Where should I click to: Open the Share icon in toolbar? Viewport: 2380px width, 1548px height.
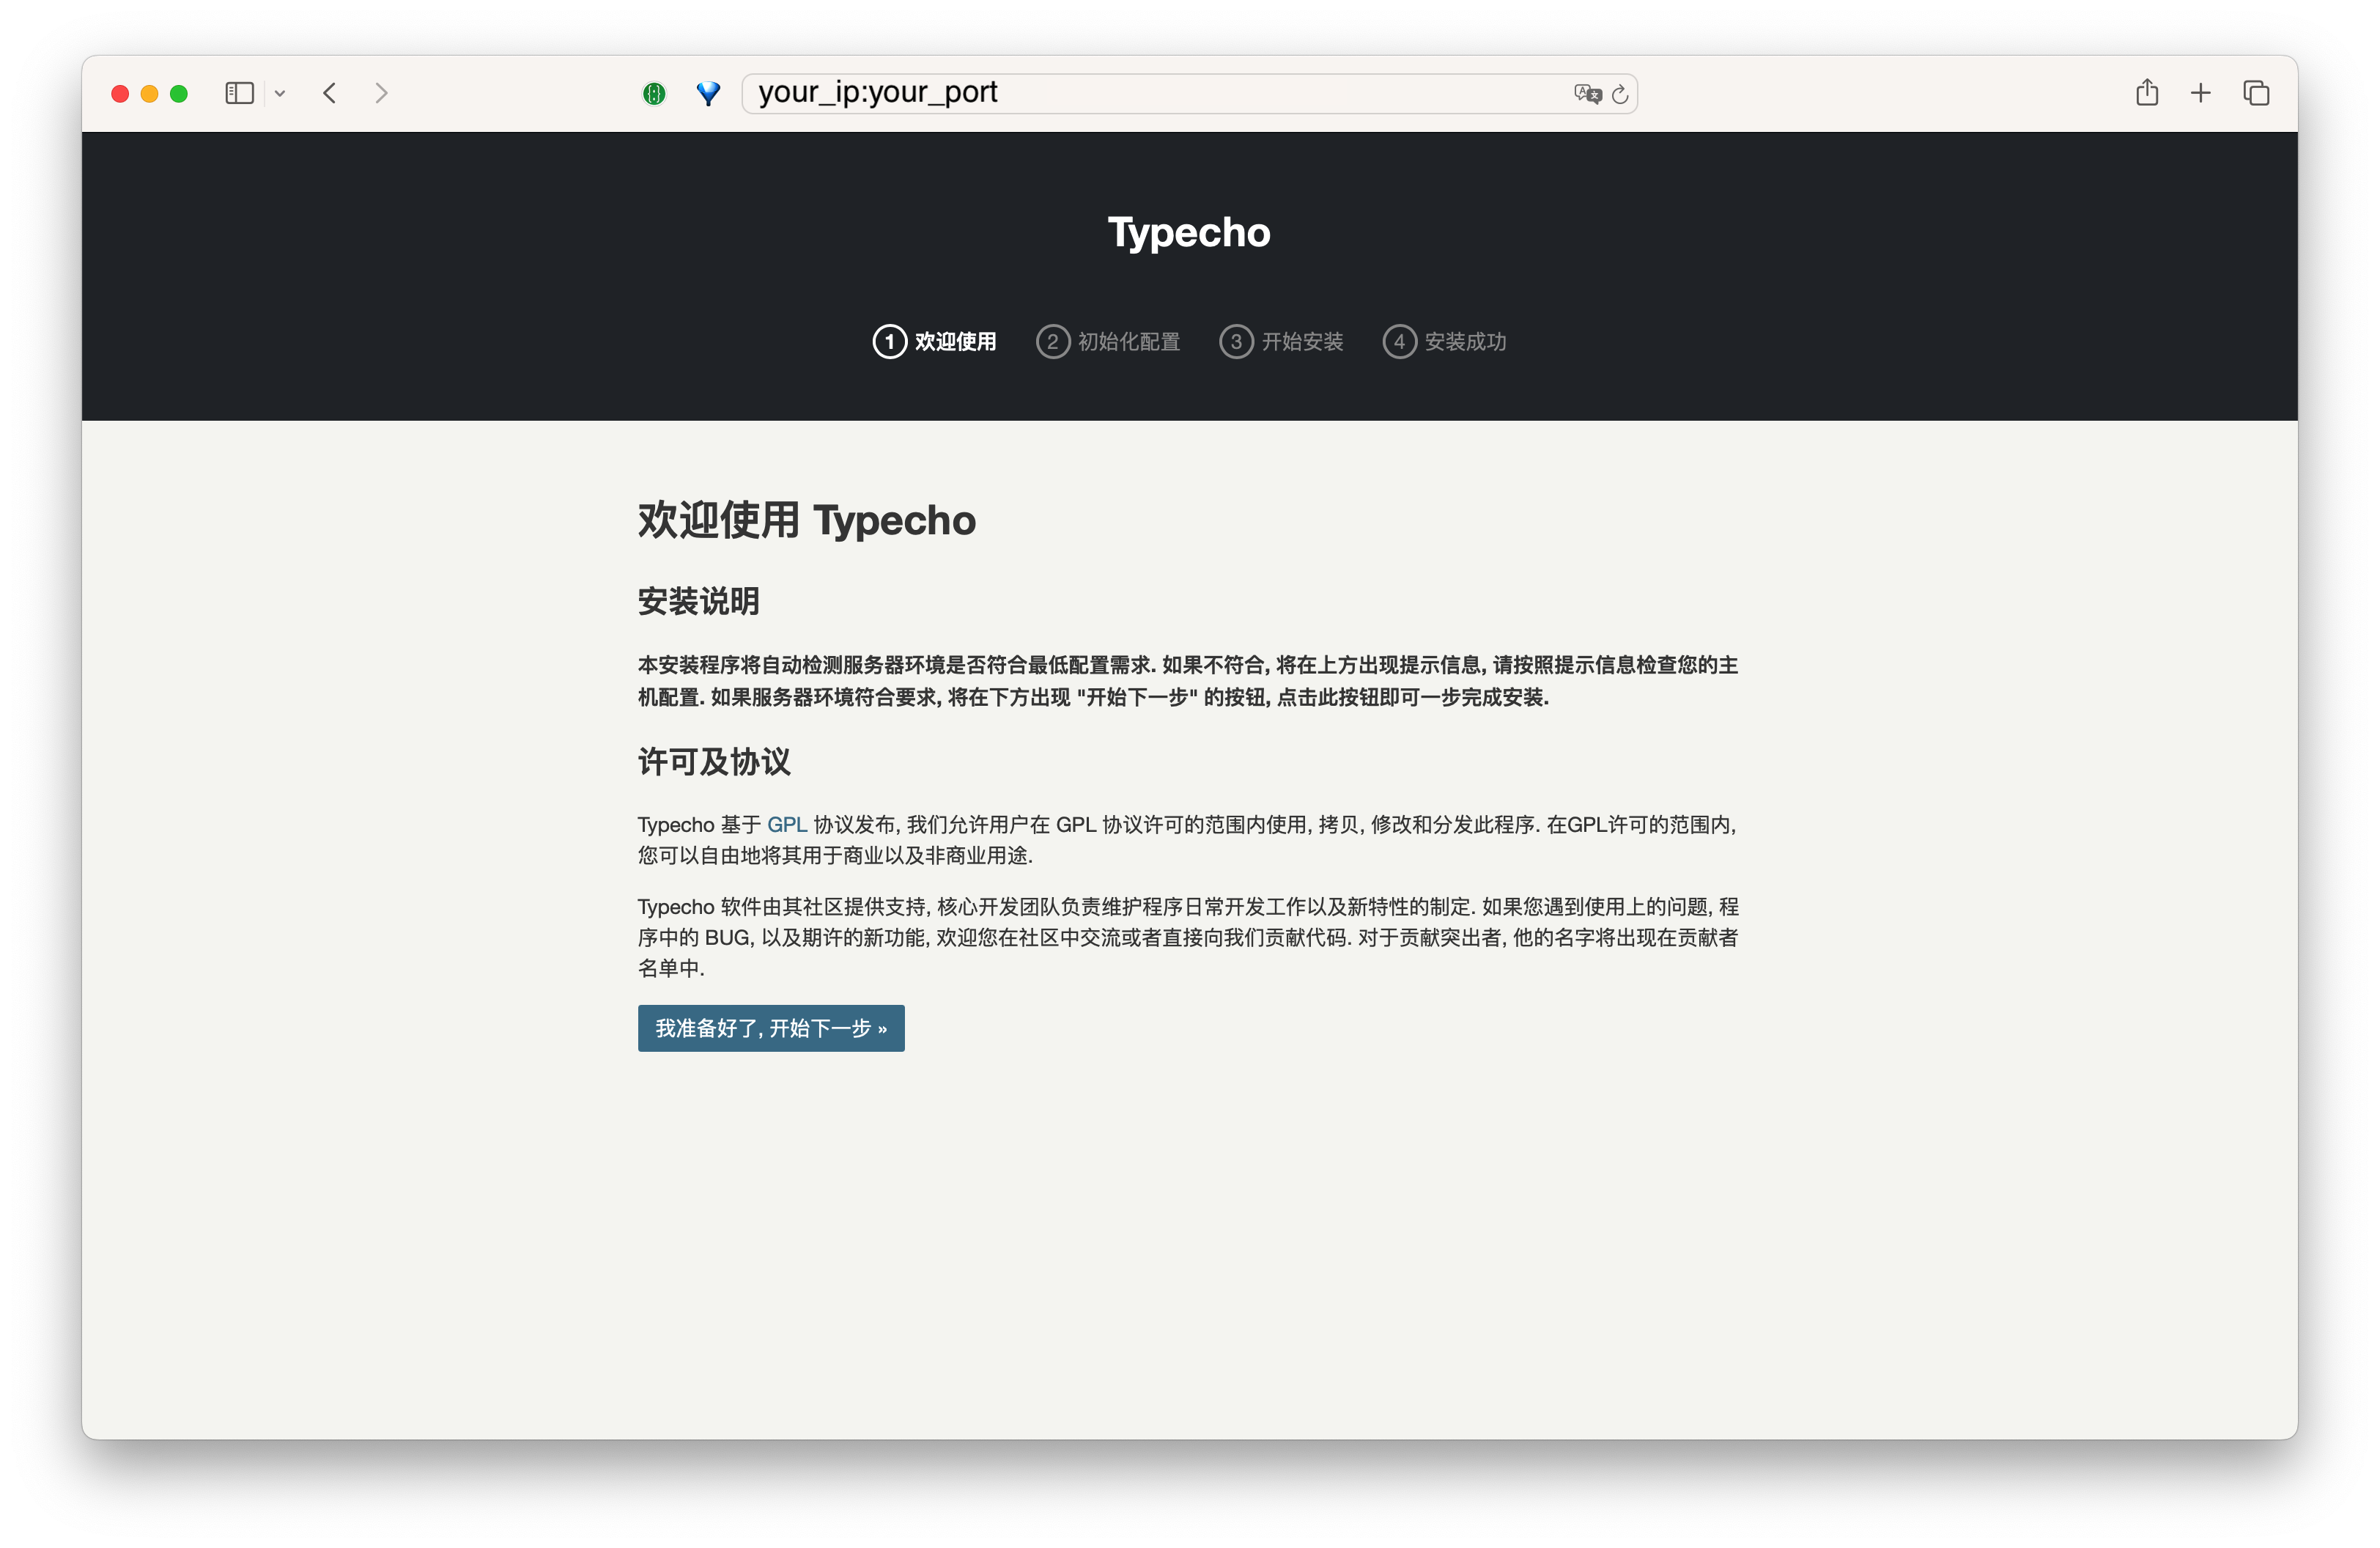(x=2146, y=92)
